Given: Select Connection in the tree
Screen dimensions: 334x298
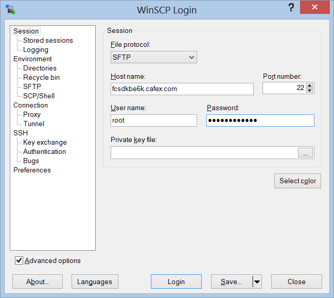Looking at the screenshot, I should pyautogui.click(x=30, y=105).
